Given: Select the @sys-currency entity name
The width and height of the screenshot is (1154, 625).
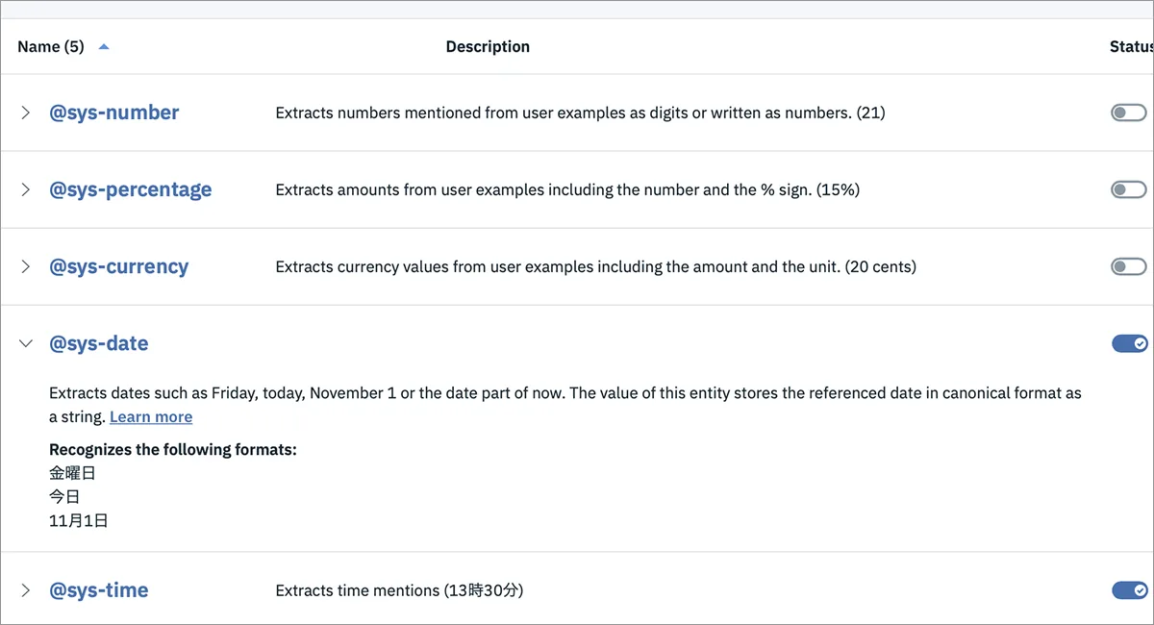Looking at the screenshot, I should pyautogui.click(x=119, y=266).
